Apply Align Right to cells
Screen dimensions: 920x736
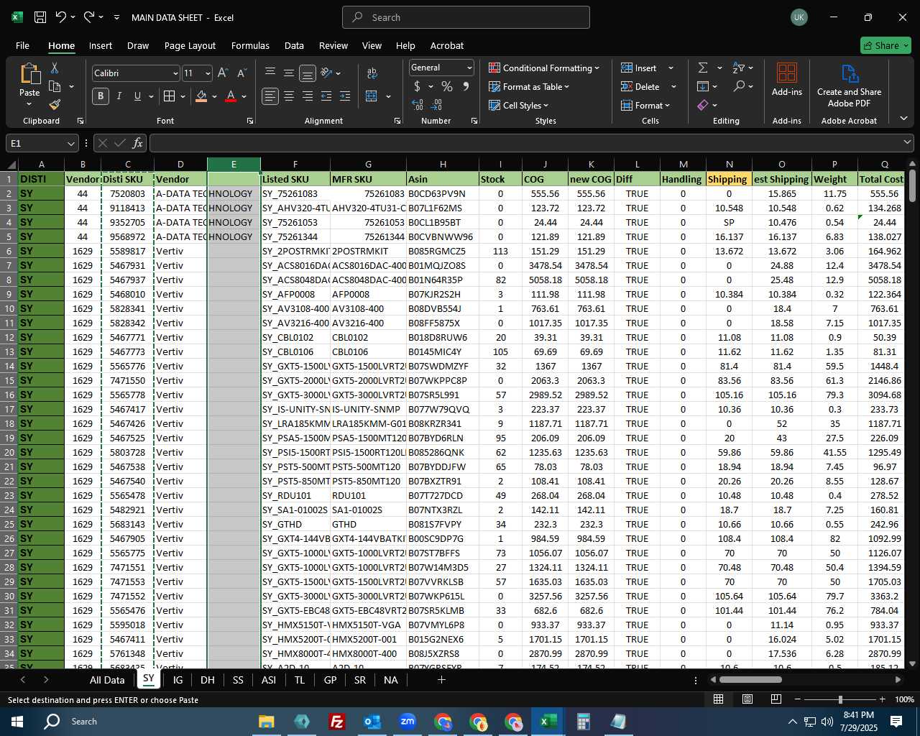(x=308, y=96)
